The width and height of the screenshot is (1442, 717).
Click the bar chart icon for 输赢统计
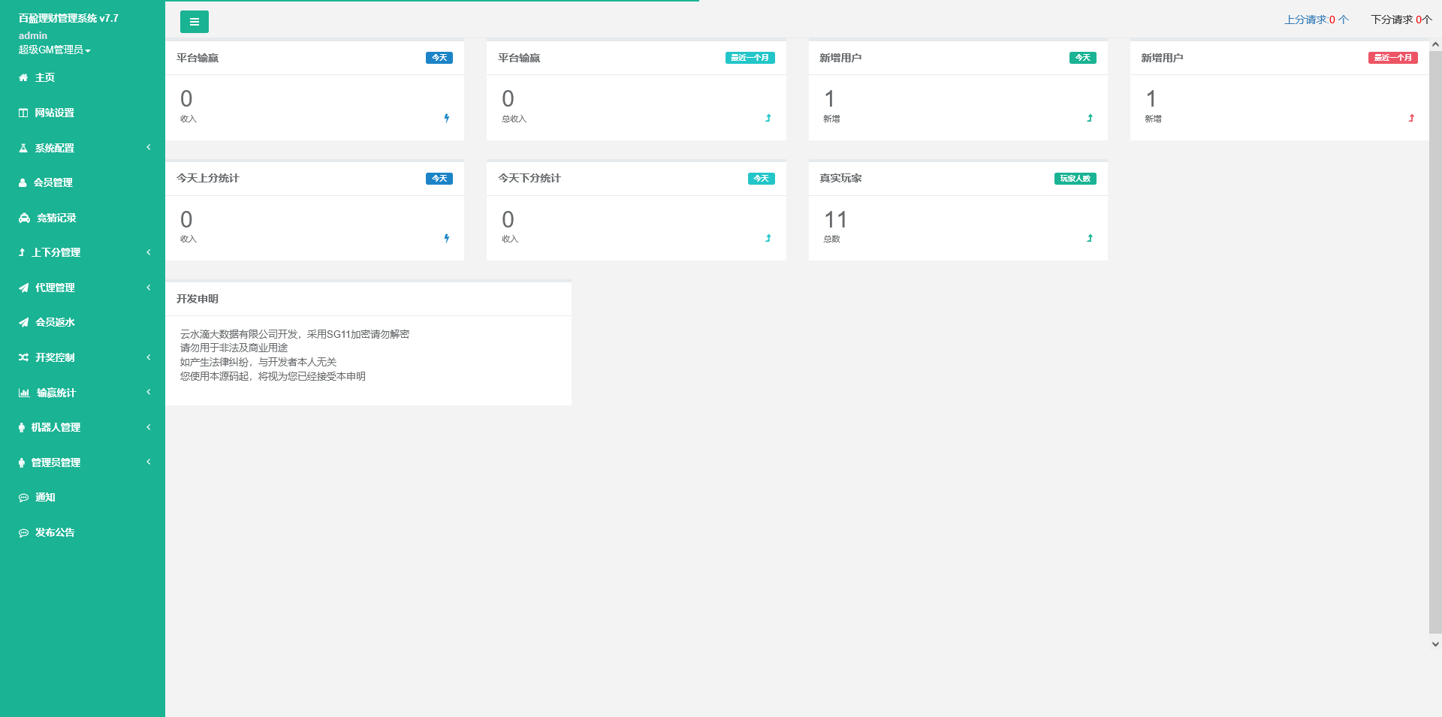point(24,393)
